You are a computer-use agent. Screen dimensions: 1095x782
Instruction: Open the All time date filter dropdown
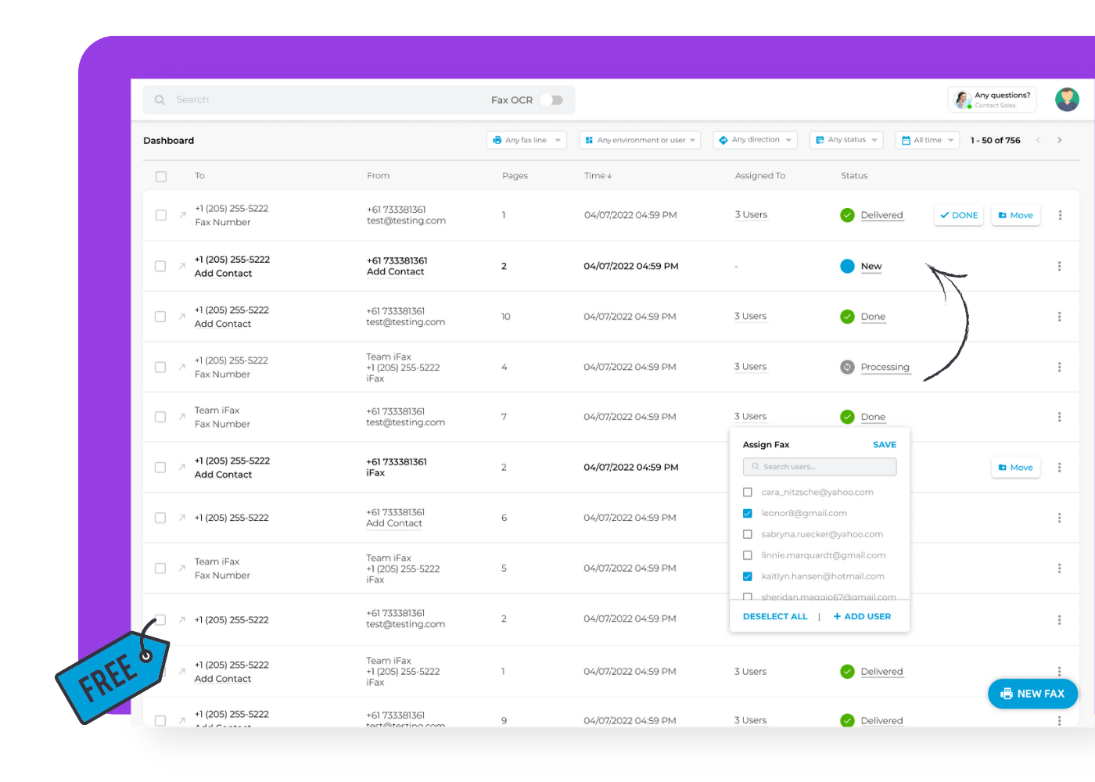(x=928, y=140)
